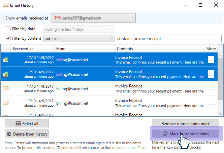Sort by the Contents column header
224x153 pixels.
point(160,49)
